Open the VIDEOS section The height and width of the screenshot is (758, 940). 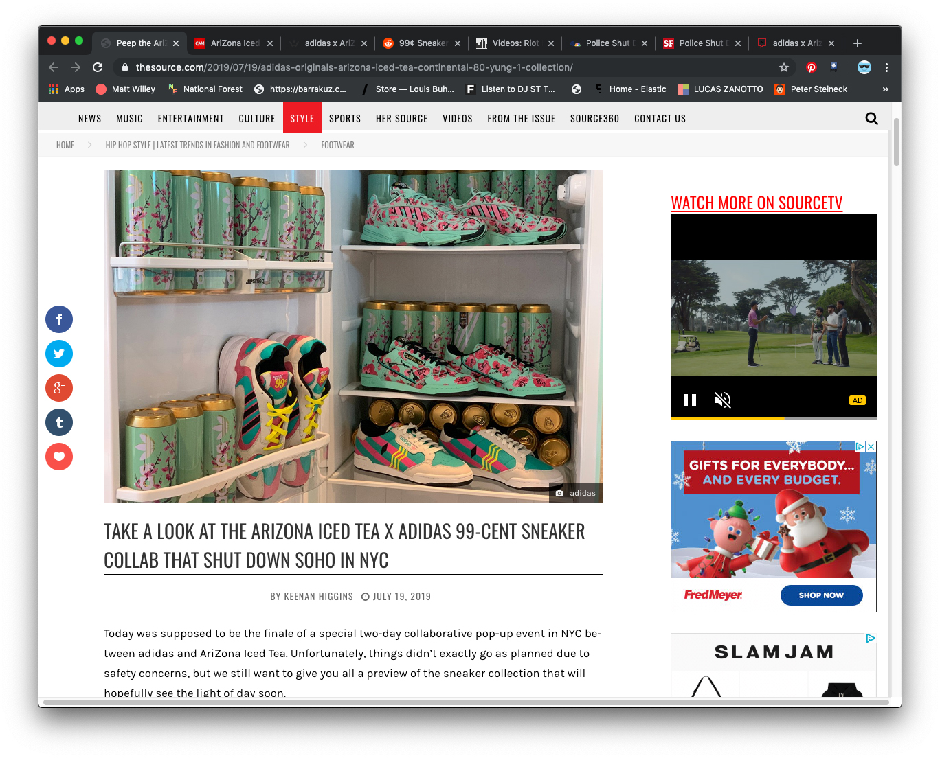point(458,119)
